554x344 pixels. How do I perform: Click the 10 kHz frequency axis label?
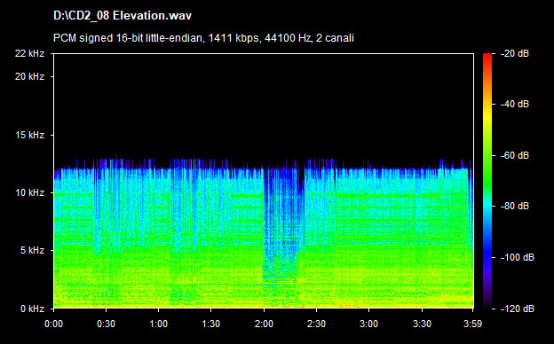(29, 192)
